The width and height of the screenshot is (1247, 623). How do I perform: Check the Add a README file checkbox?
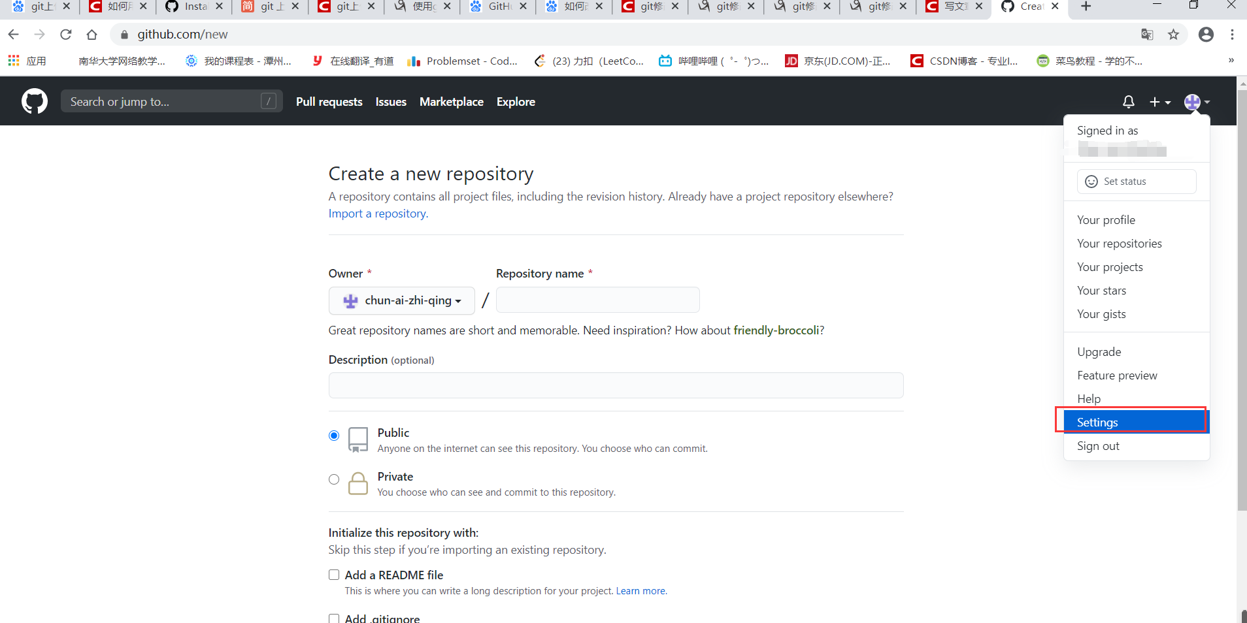click(x=334, y=575)
